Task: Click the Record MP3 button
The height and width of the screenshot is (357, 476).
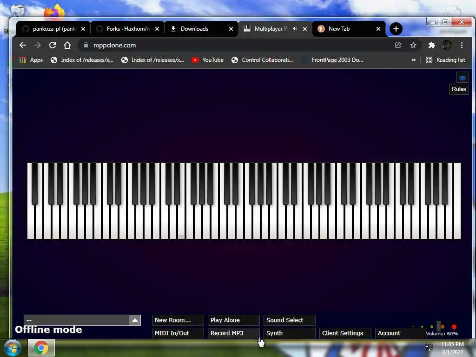Action: pyautogui.click(x=233, y=333)
